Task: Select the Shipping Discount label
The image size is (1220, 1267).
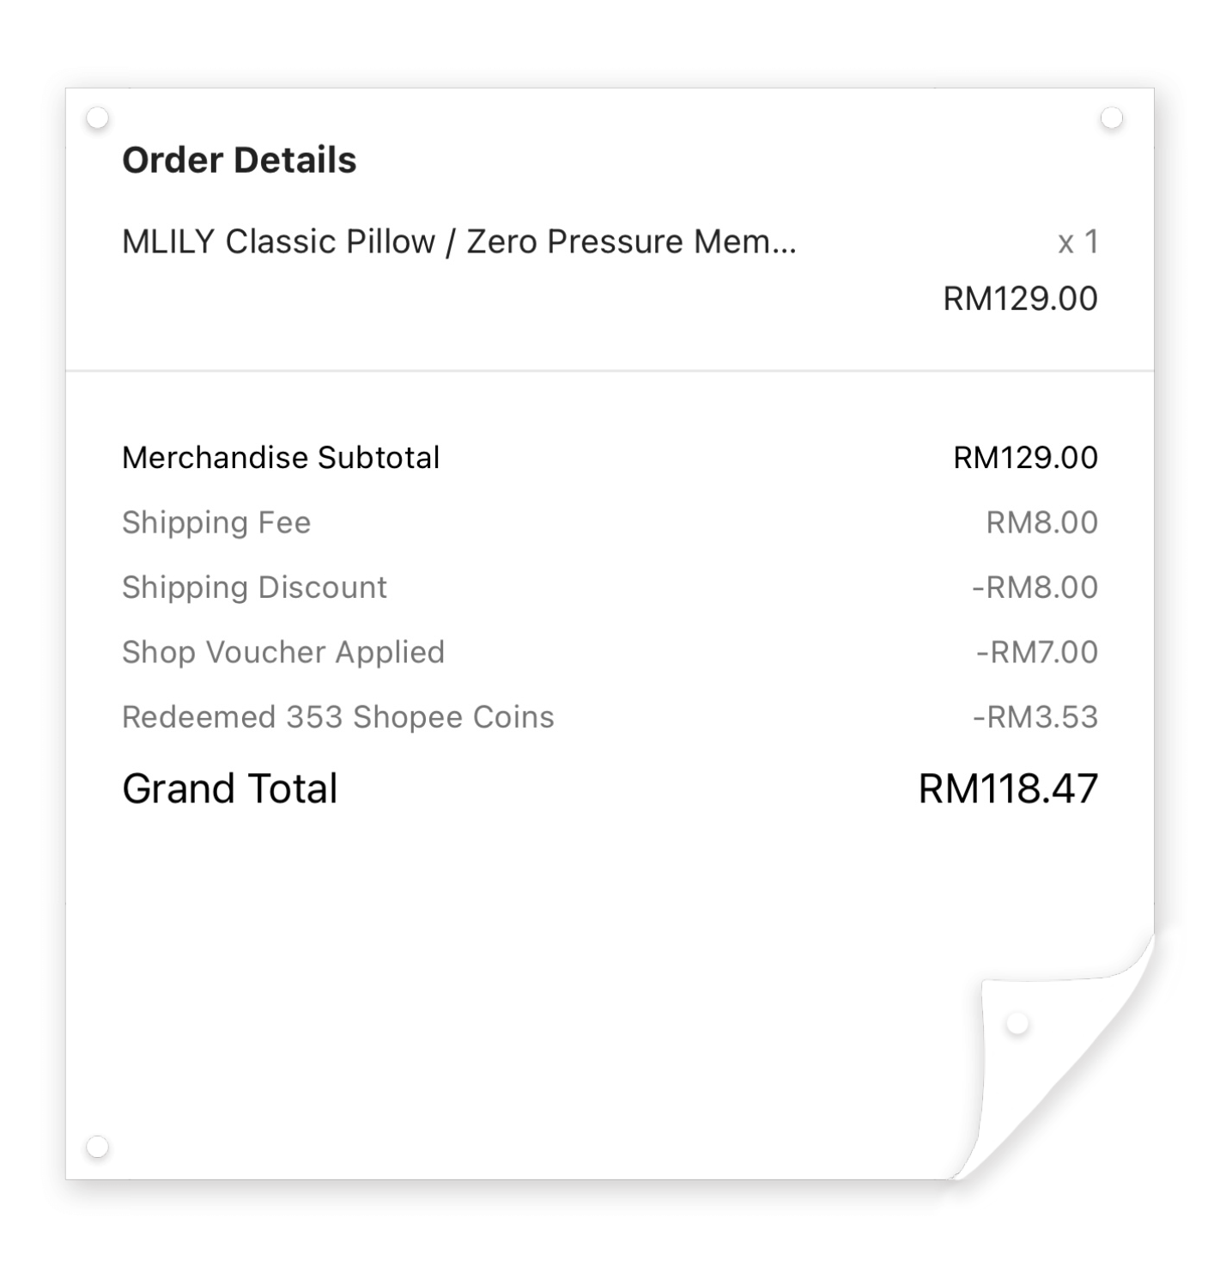Action: [254, 588]
